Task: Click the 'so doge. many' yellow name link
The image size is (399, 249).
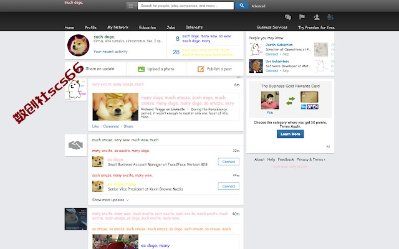Action: tap(122, 184)
